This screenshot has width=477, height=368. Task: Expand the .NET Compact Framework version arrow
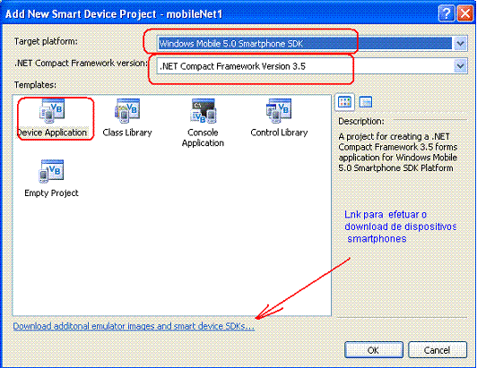460,66
